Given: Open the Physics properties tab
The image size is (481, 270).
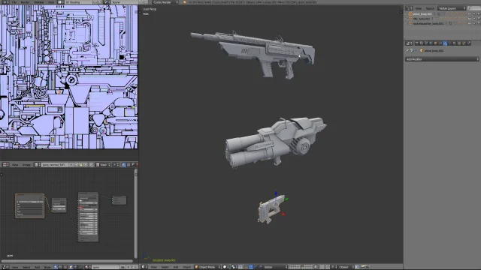Looking at the screenshot, I should 468,43.
